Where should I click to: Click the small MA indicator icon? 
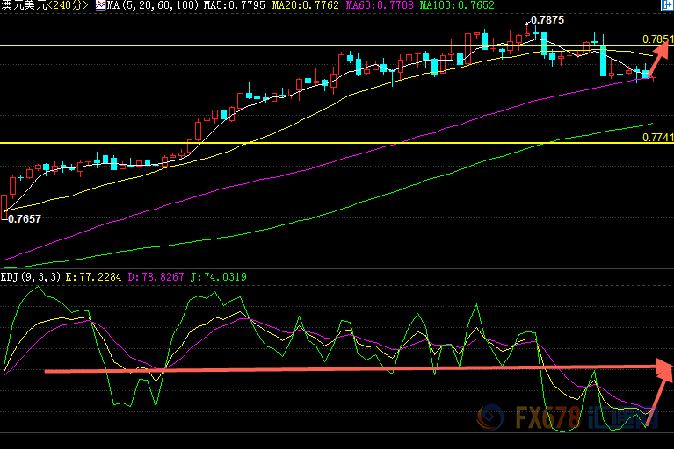[99, 5]
